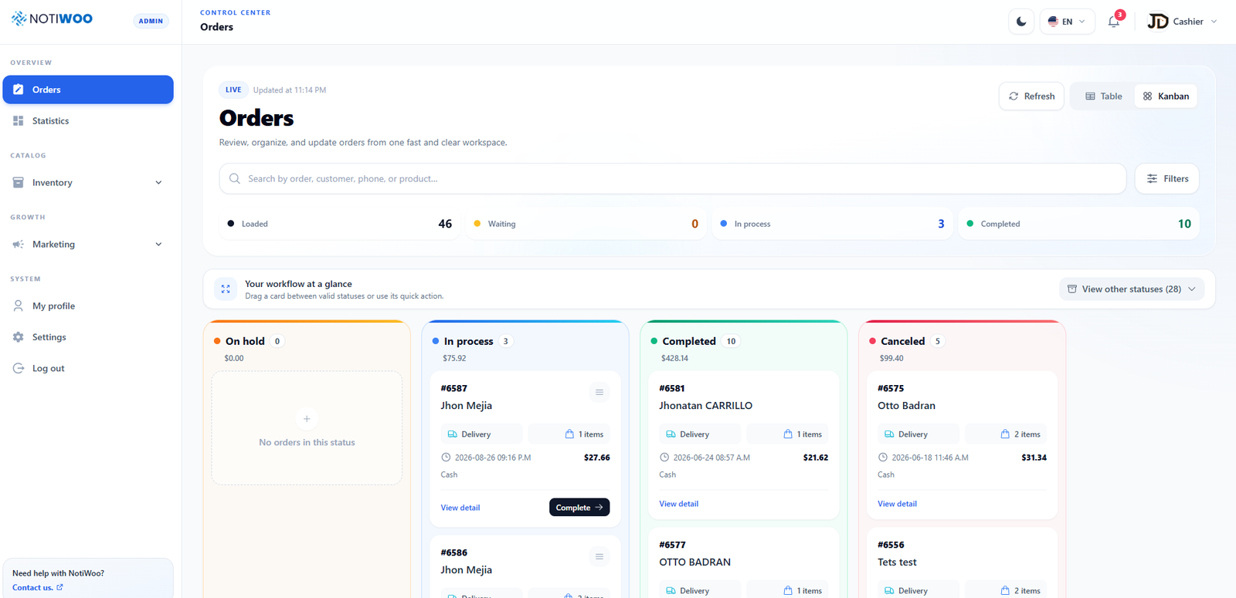Open View detail for order #6575
This screenshot has width=1236, height=598.
tap(897, 504)
